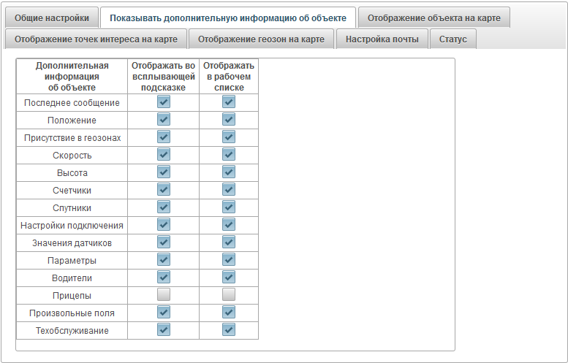The height and width of the screenshot is (363, 568).
Task: Disable Присутствие в геозонах tooltip checkbox
Action: pos(164,137)
